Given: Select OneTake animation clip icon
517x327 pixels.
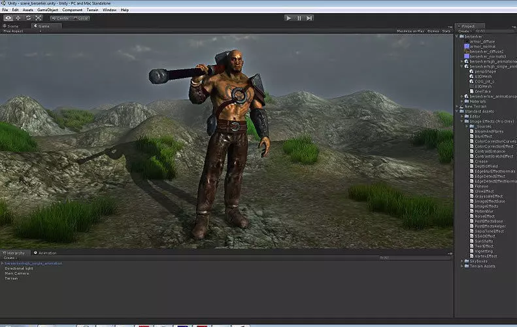Looking at the screenshot, I should pos(471,91).
